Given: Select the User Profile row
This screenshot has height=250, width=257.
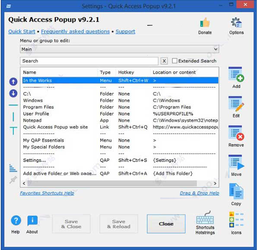Looking at the screenshot, I should click(x=121, y=114).
